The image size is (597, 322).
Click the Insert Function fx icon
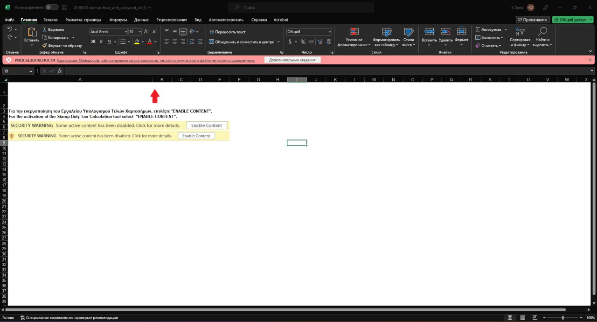[x=59, y=71]
